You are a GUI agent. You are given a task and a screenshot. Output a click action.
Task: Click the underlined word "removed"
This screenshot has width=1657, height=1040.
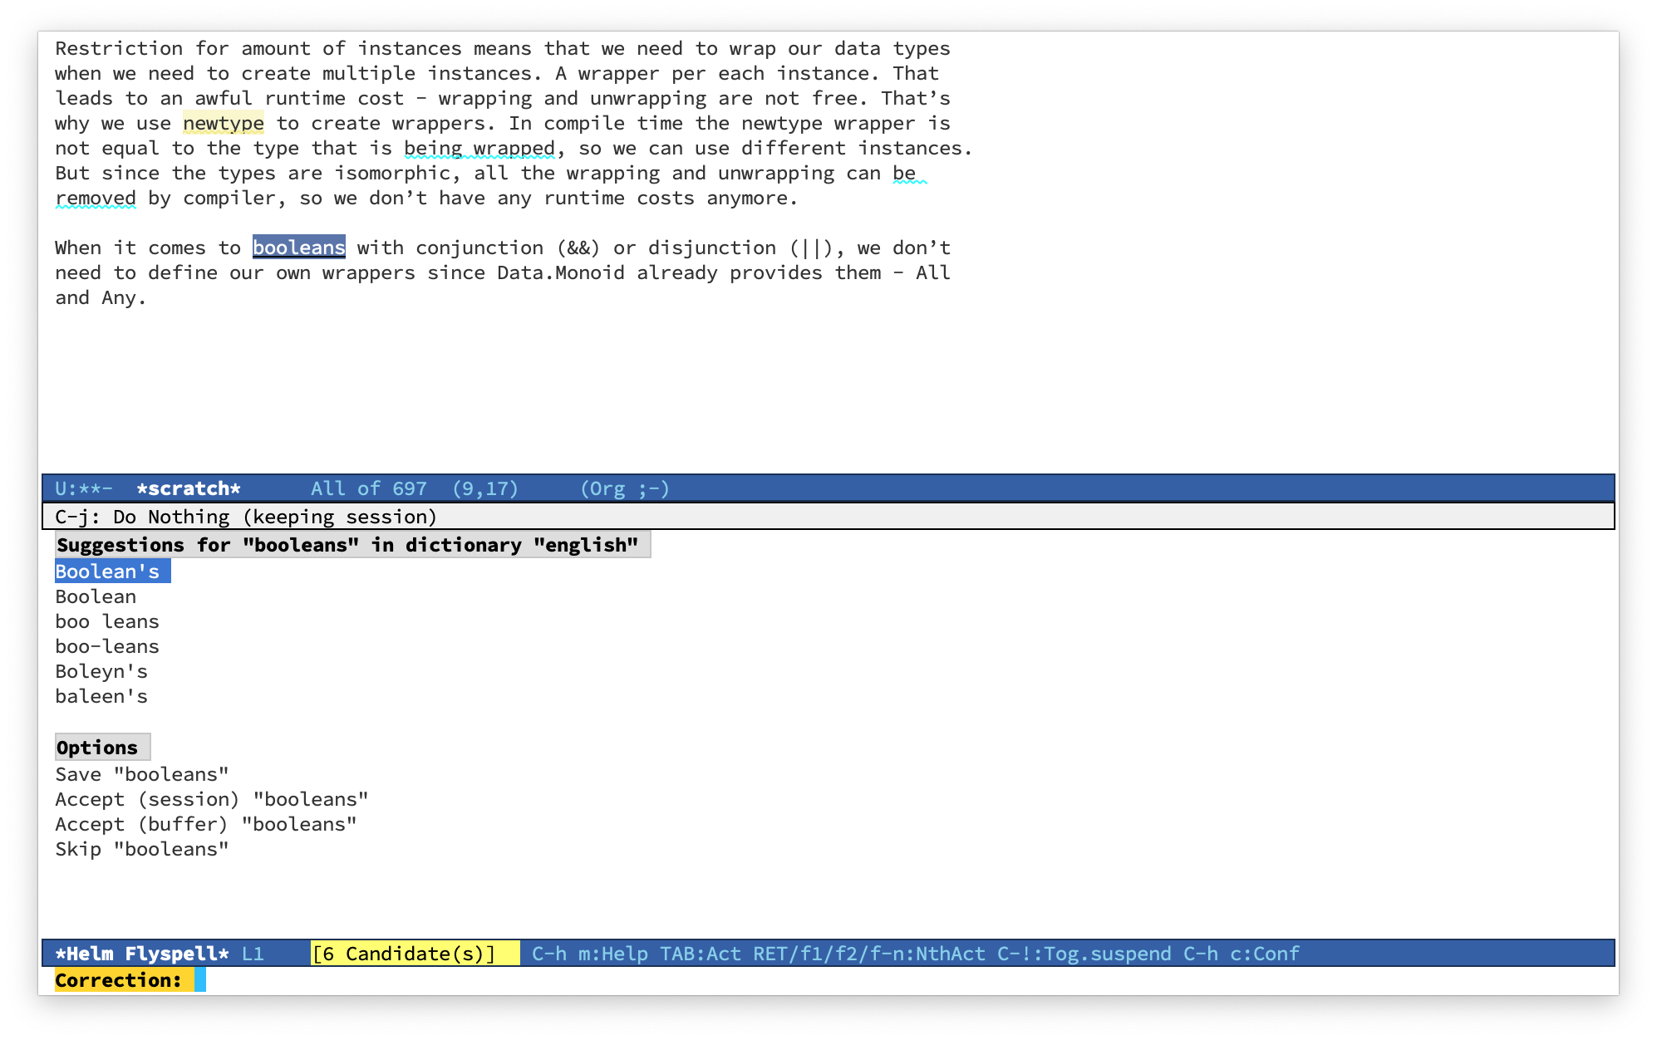coord(96,198)
